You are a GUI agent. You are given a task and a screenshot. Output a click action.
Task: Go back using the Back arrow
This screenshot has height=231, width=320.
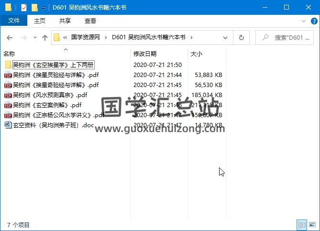[10, 38]
